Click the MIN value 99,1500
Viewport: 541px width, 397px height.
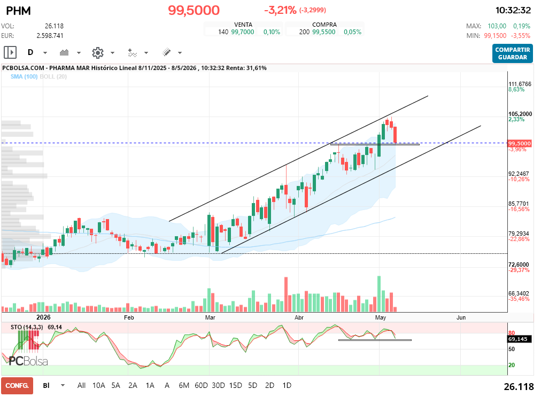495,36
